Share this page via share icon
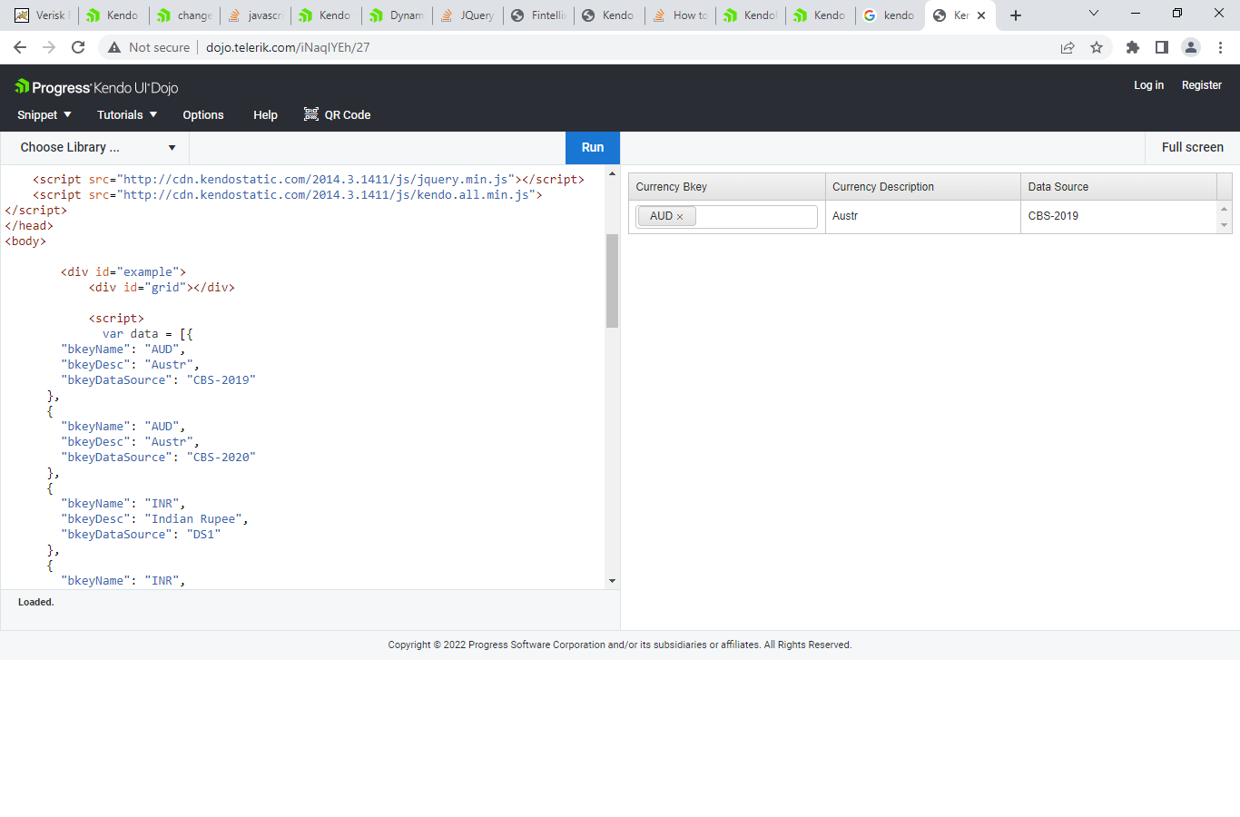 click(1068, 47)
